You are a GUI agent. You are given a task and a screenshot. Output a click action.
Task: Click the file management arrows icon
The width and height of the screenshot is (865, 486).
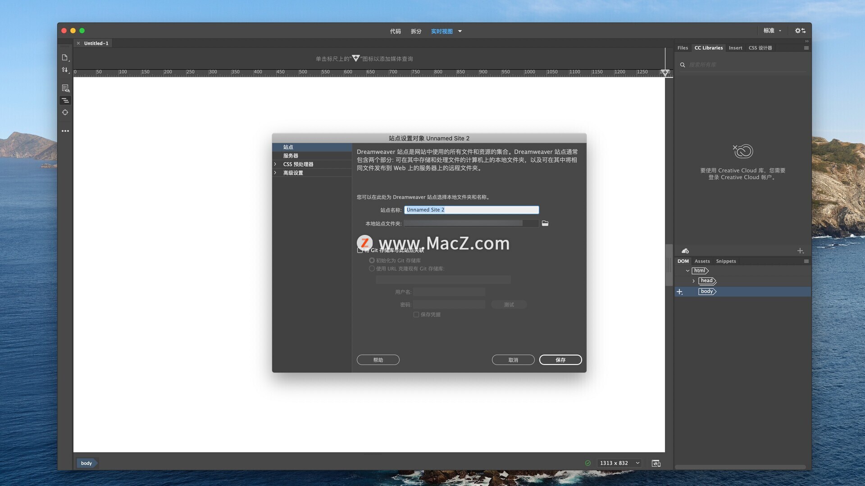click(65, 70)
